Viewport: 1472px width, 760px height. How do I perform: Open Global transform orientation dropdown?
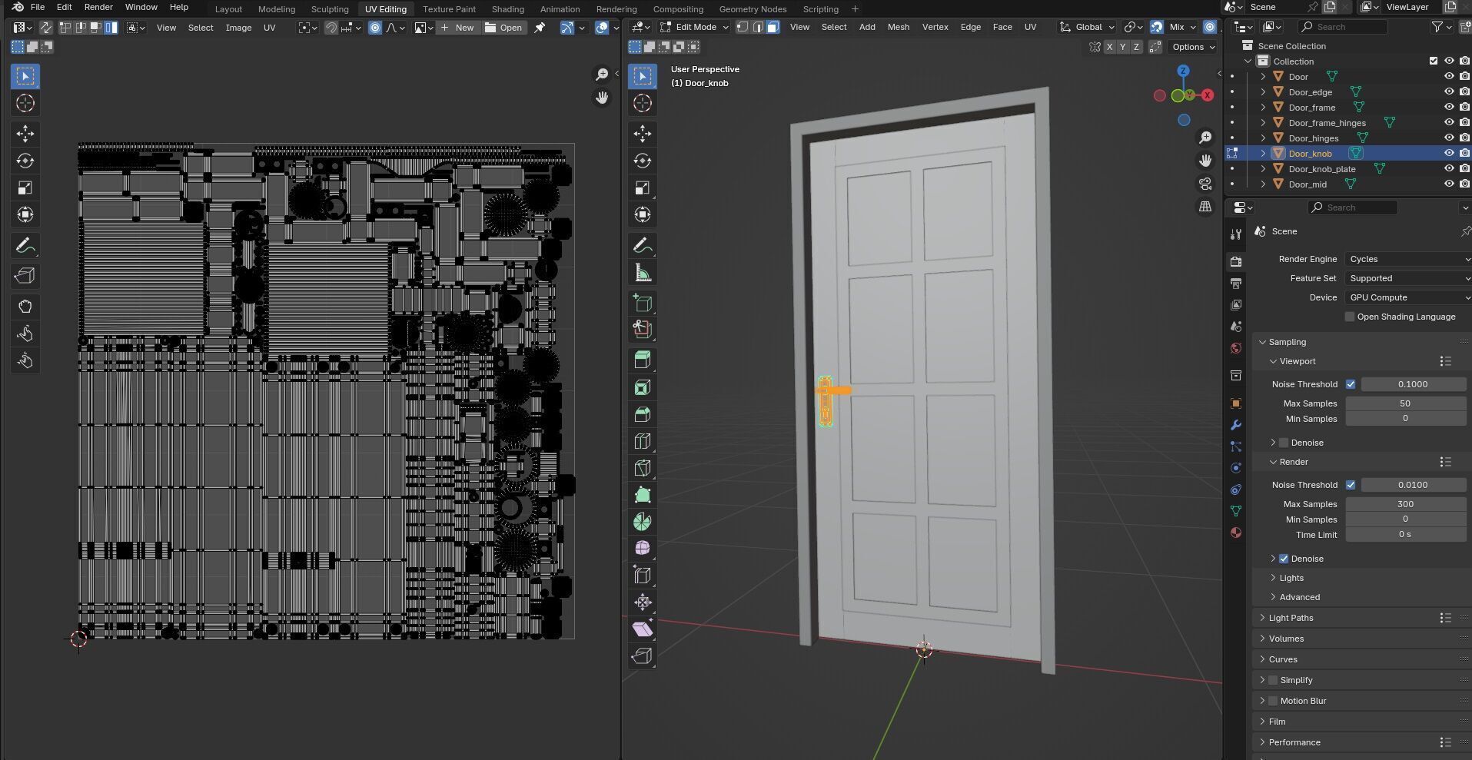(x=1087, y=27)
